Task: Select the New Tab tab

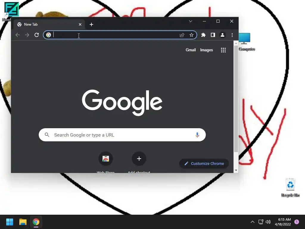Action: tap(49, 24)
